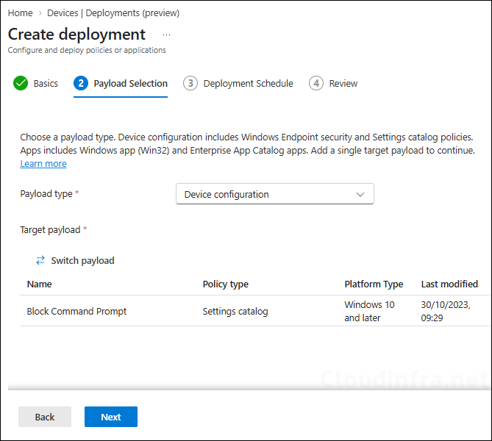This screenshot has width=492, height=441.
Task: Switch to the Deployment Schedule tab
Action: [x=248, y=84]
